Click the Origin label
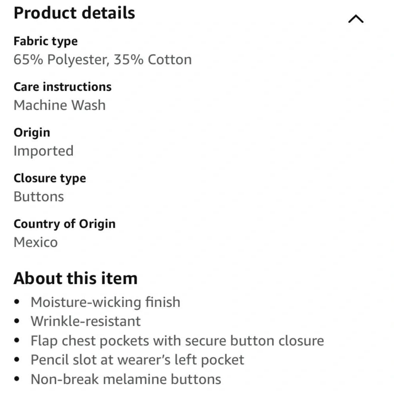Viewport: 394px width, 394px height. pos(32,132)
